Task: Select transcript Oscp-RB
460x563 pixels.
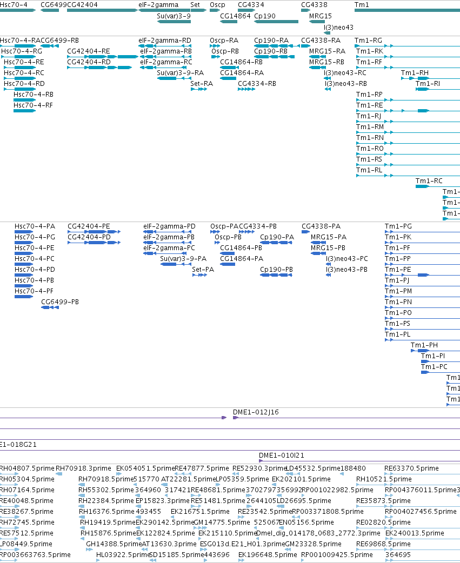Action: [x=225, y=51]
